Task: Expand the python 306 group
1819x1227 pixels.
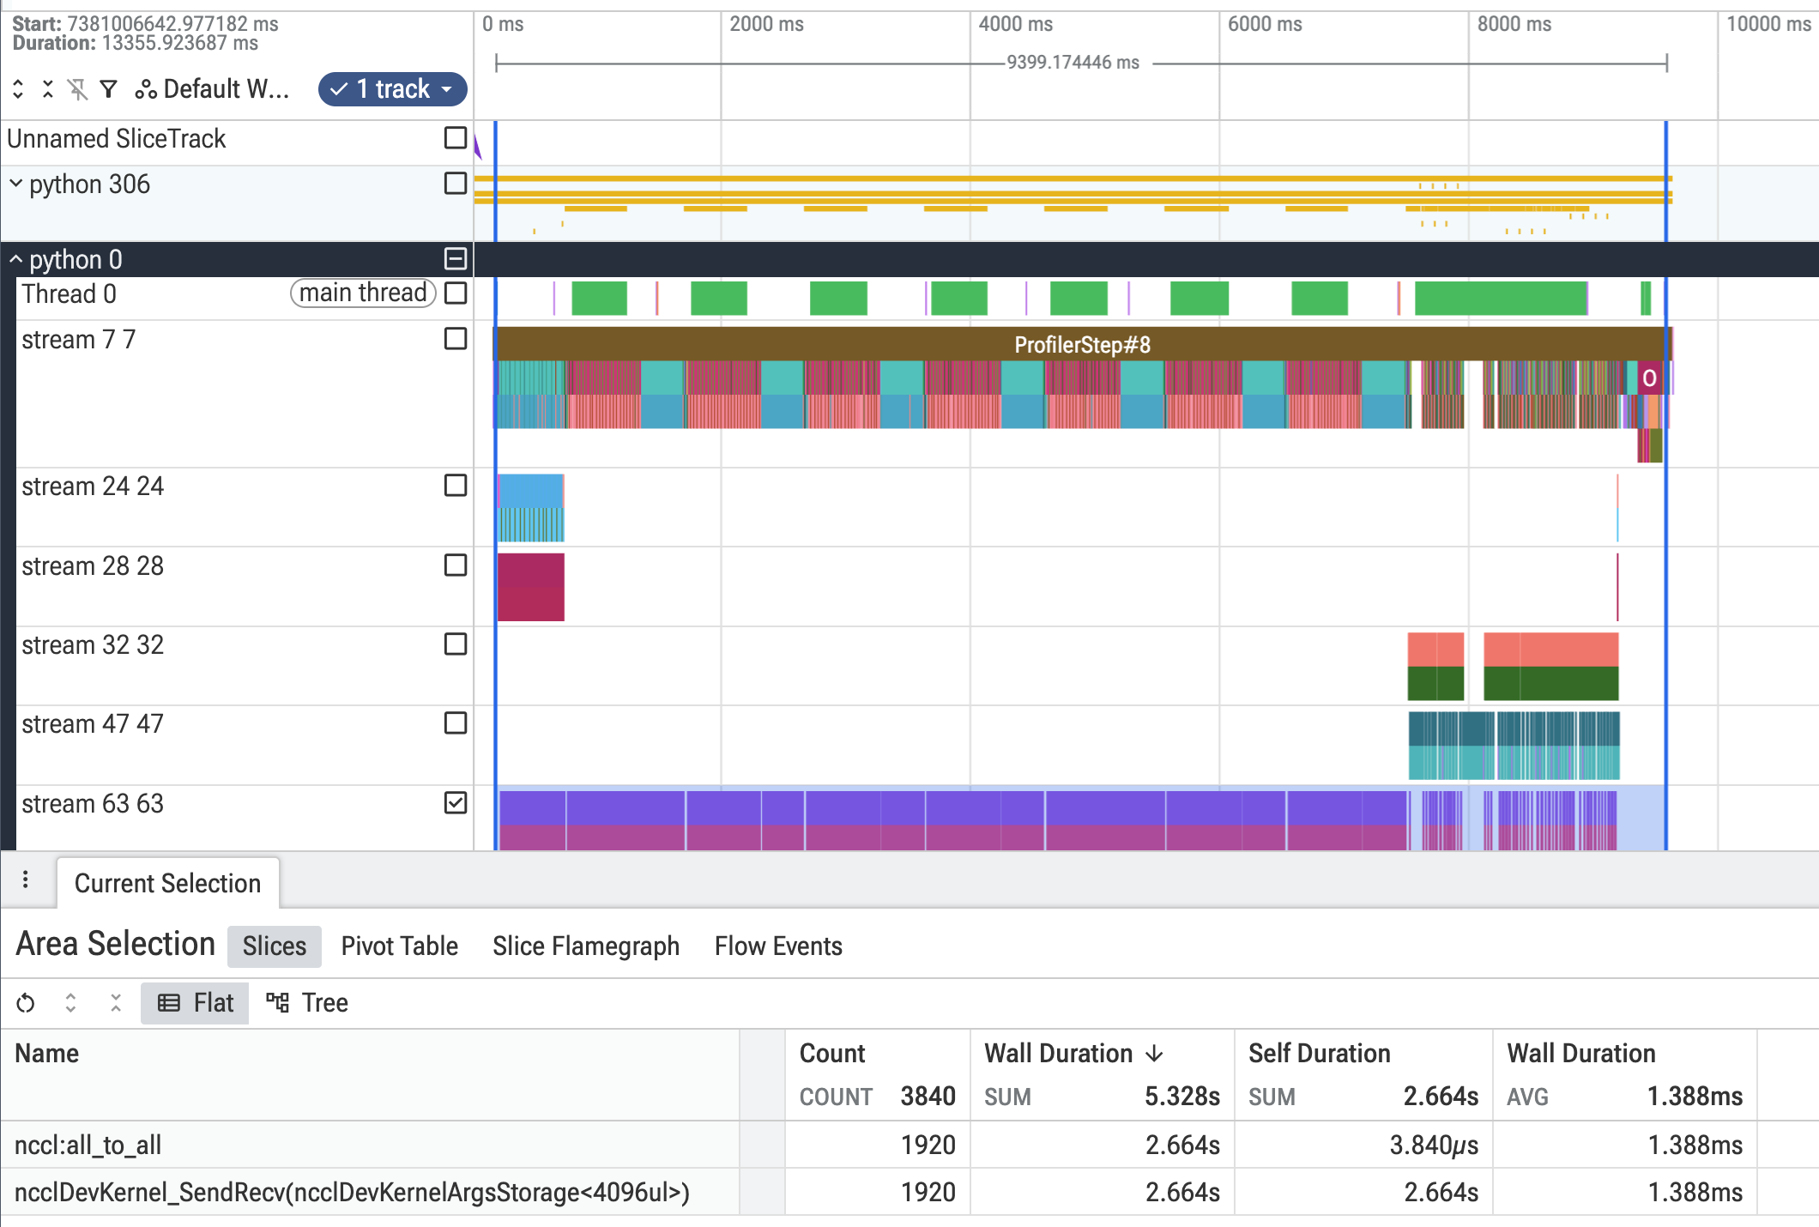Action: 15,184
